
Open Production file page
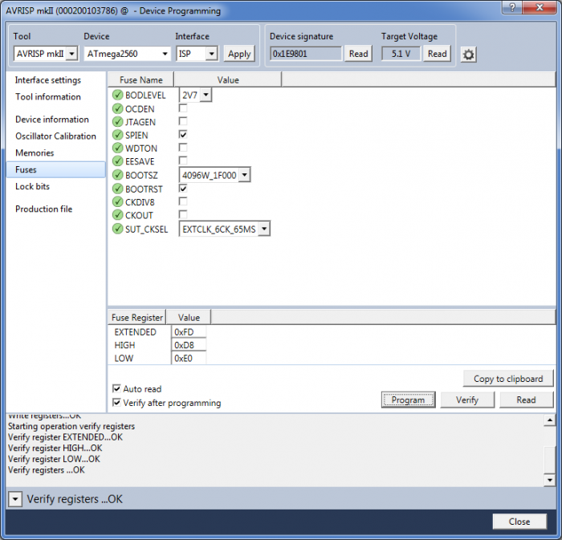point(43,209)
